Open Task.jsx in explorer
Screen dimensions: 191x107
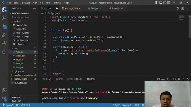(19, 63)
